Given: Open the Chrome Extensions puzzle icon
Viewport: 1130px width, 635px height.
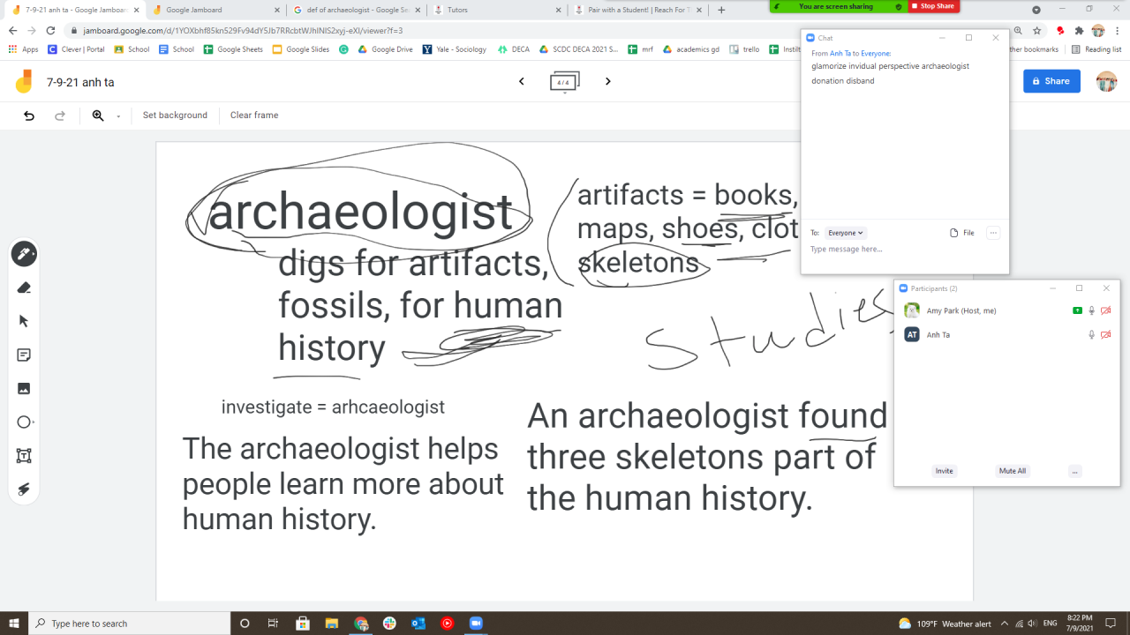Looking at the screenshot, I should (1079, 30).
